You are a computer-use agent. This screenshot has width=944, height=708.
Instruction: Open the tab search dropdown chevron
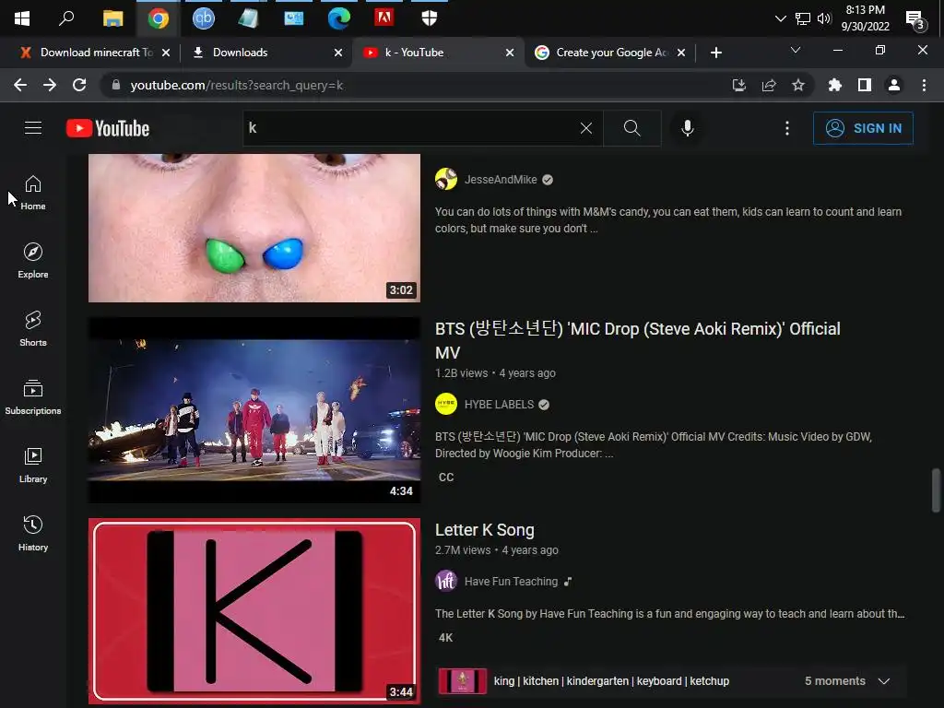pyautogui.click(x=796, y=50)
